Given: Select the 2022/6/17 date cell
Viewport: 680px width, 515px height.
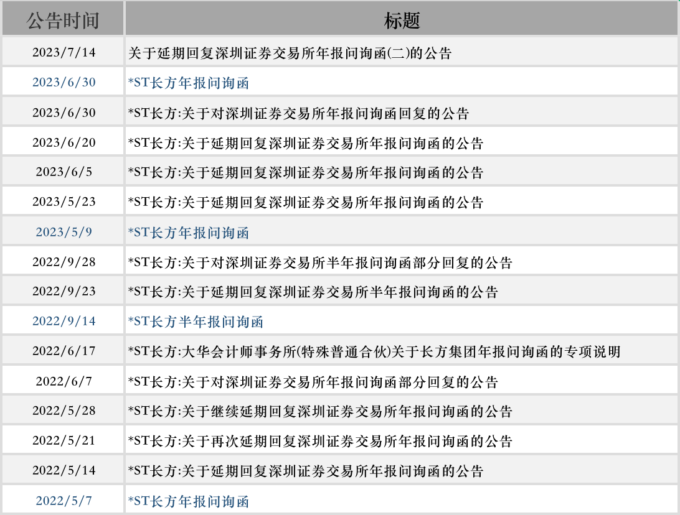Looking at the screenshot, I should pos(64,351).
